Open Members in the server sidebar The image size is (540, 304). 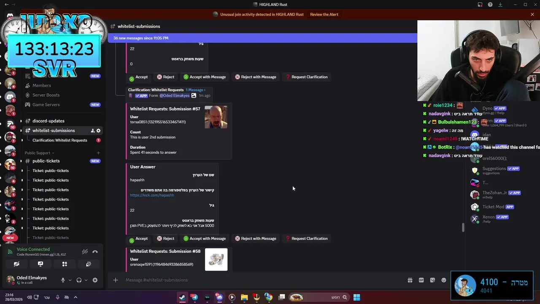pyautogui.click(x=42, y=85)
